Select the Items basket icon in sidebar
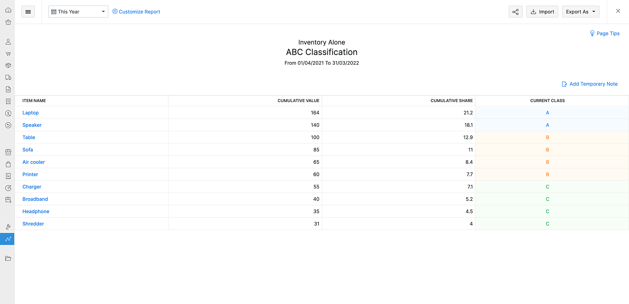629x304 pixels. pyautogui.click(x=8, y=22)
